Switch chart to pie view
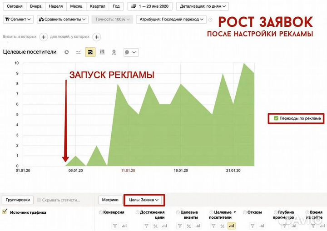327x231 pixels. (66, 52)
